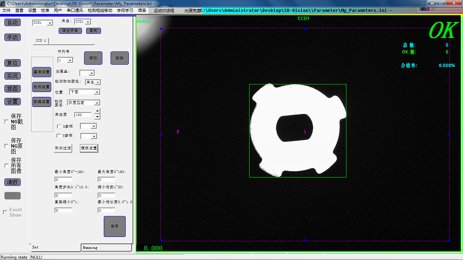The height and width of the screenshot is (260, 463).
Task: Open the 文件 menu
Action: pyautogui.click(x=6, y=10)
